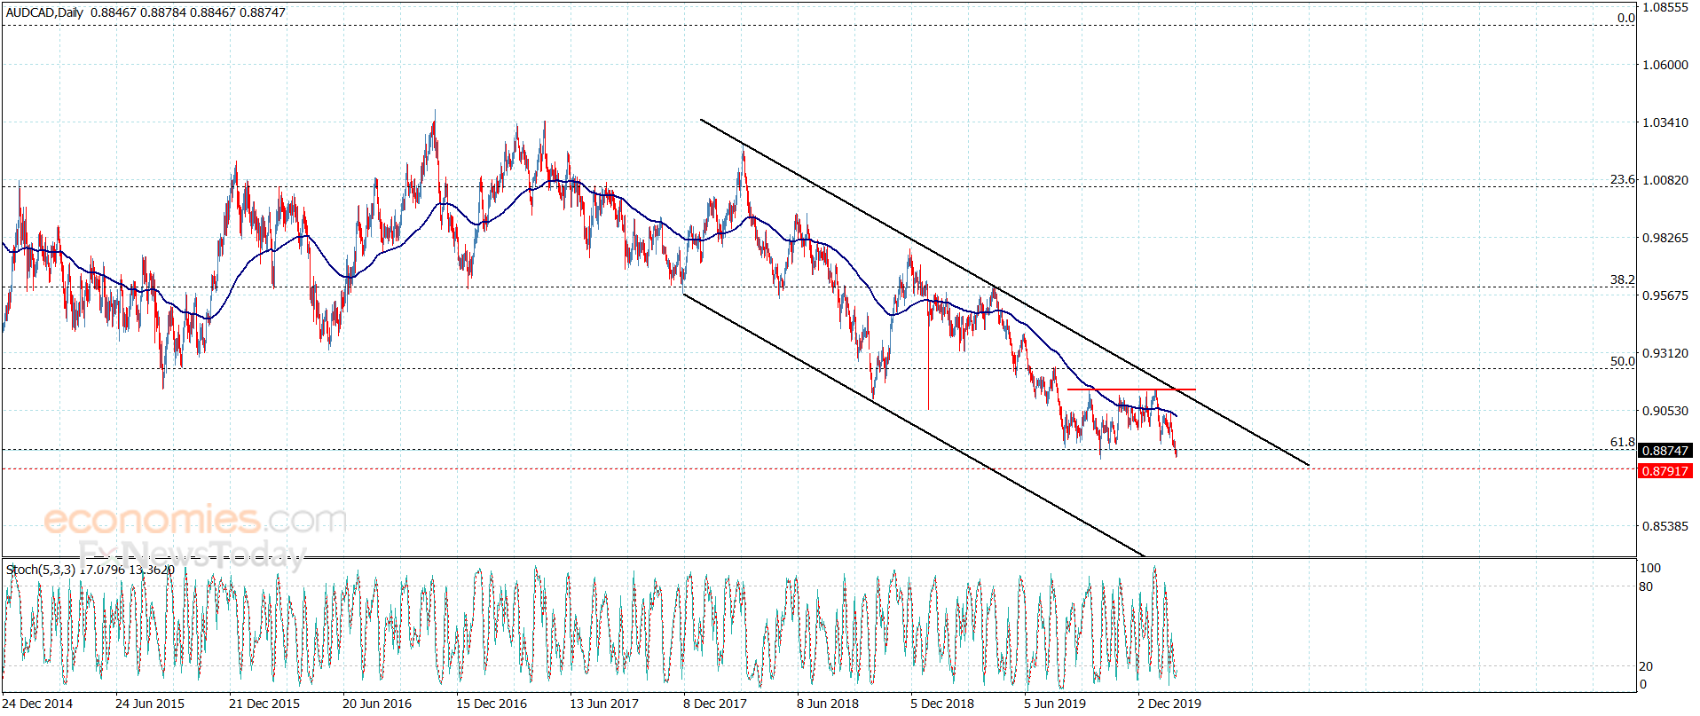Screen dimensions: 1700x716
Task: Select the red price tag 0.87917
Action: coord(1665,471)
